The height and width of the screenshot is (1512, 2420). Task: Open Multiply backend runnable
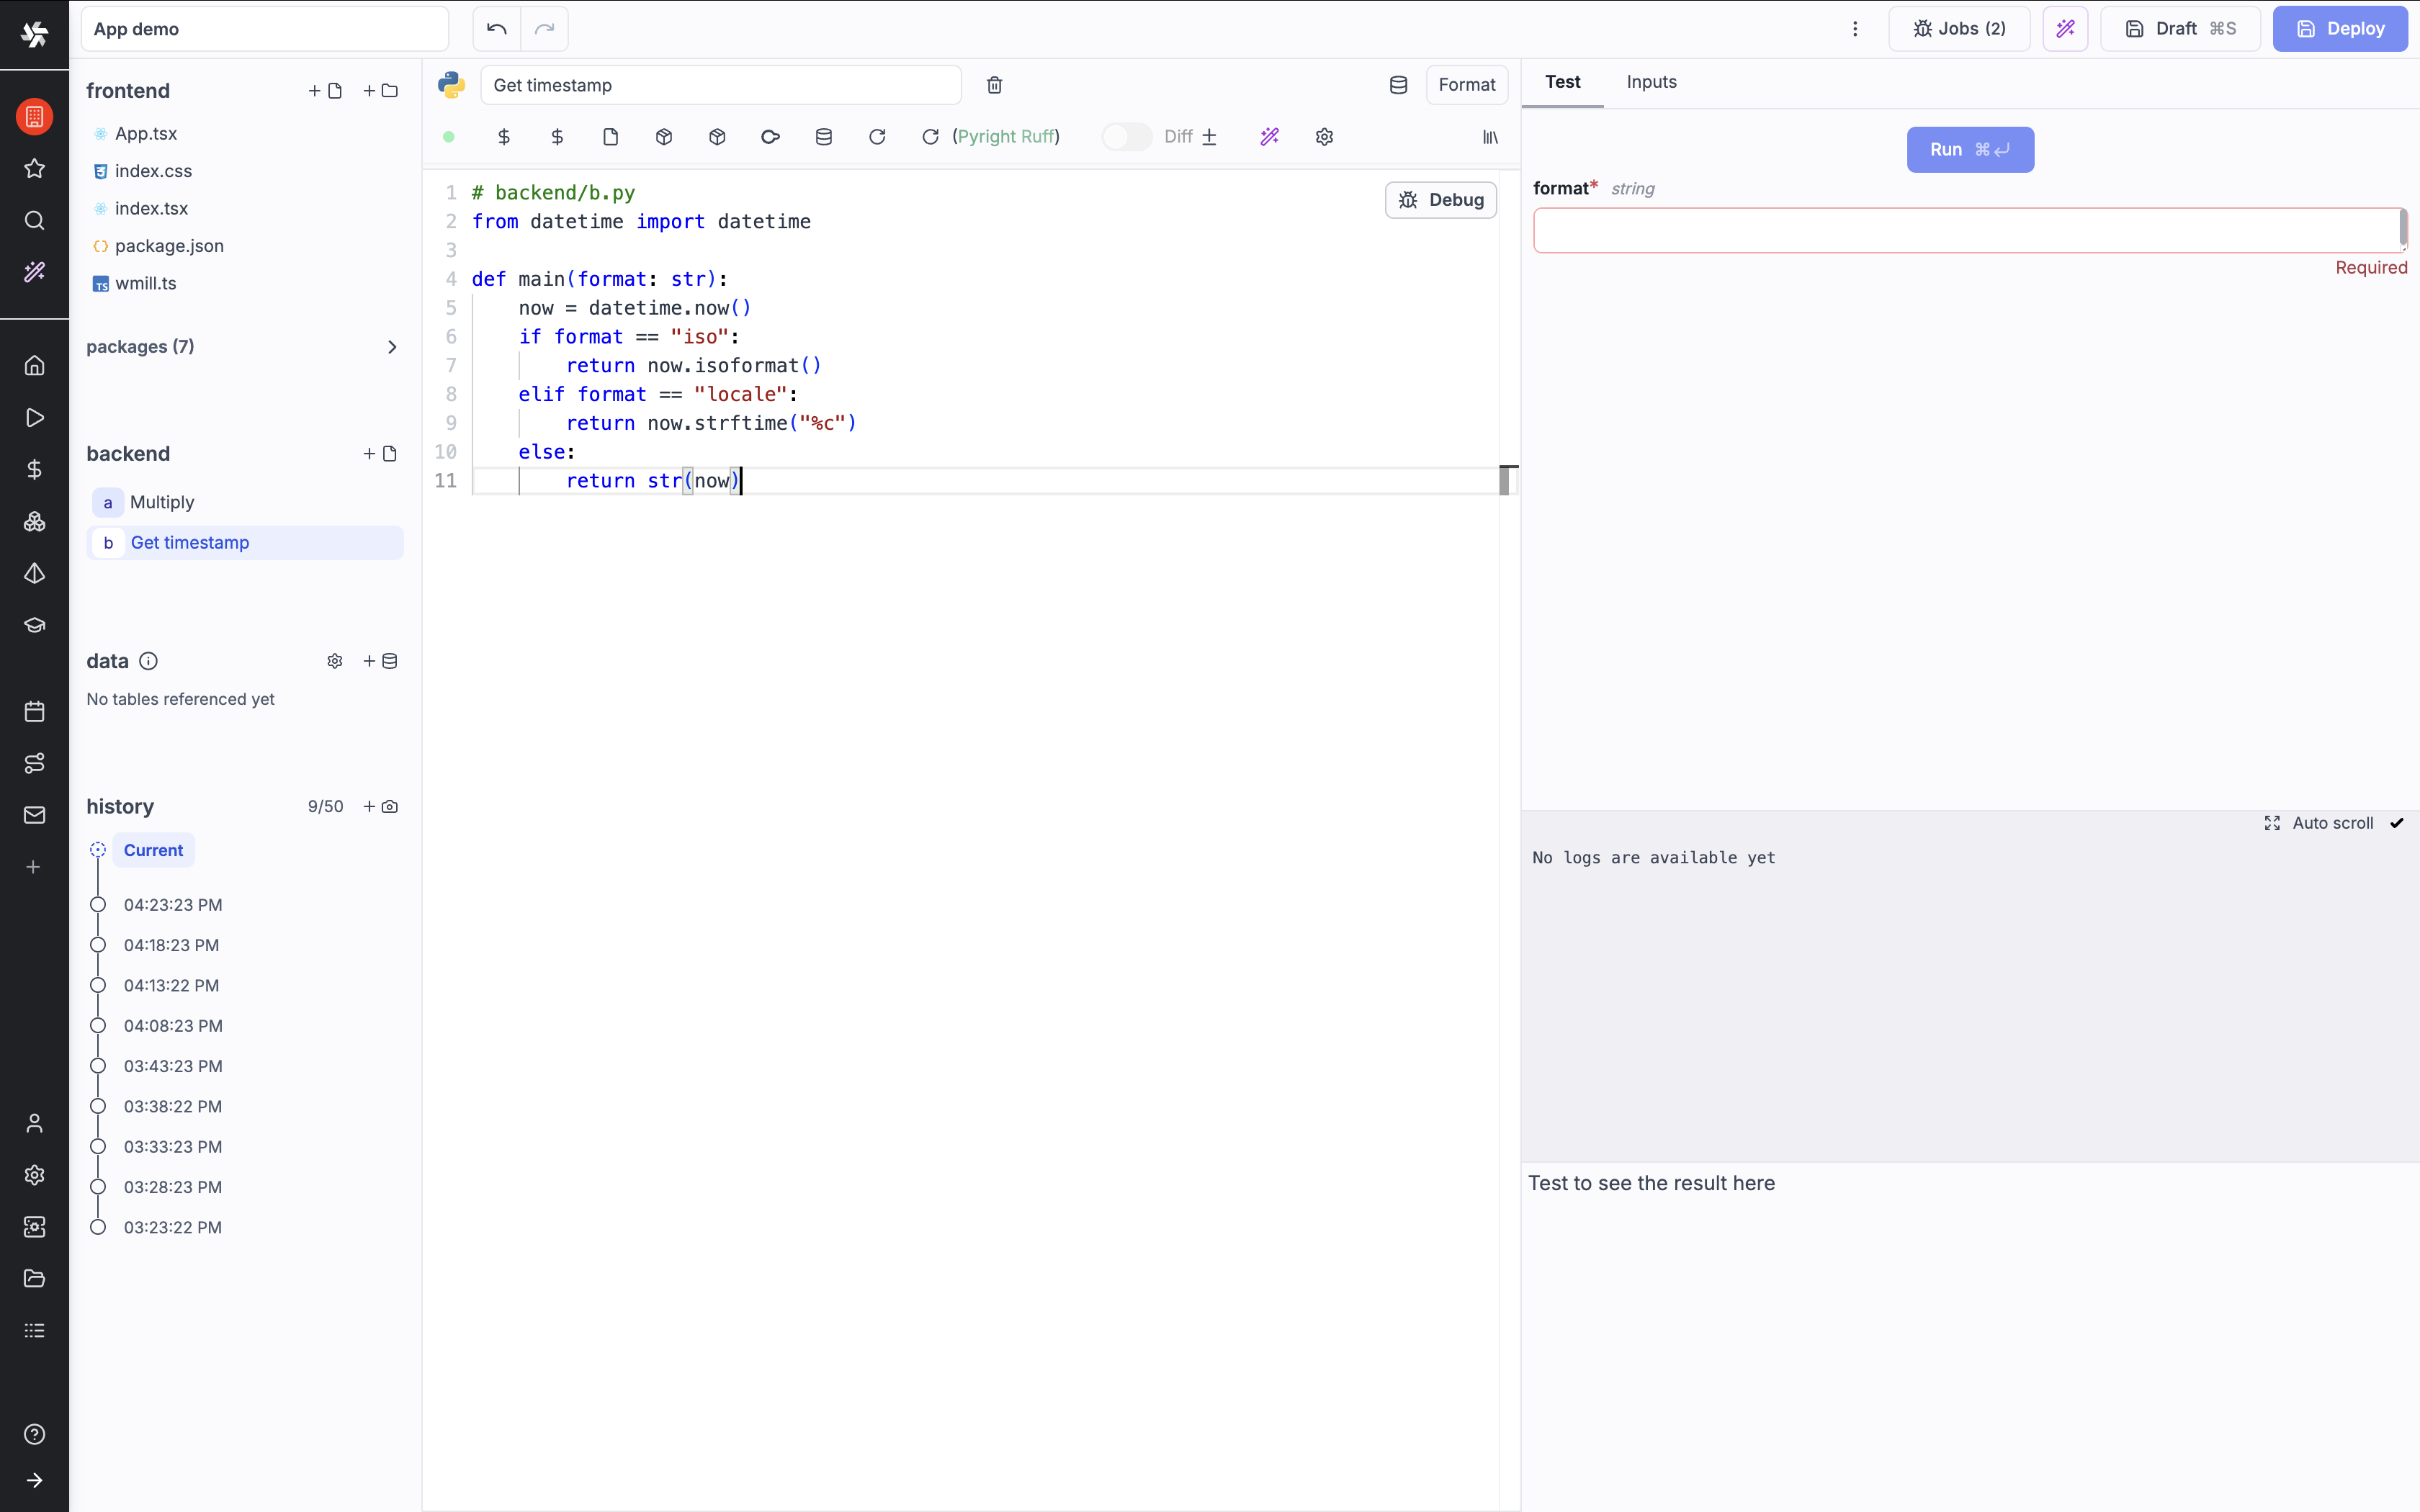[162, 502]
